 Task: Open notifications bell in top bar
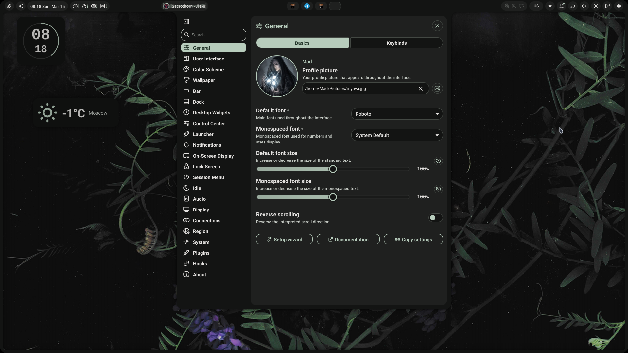tap(562, 6)
